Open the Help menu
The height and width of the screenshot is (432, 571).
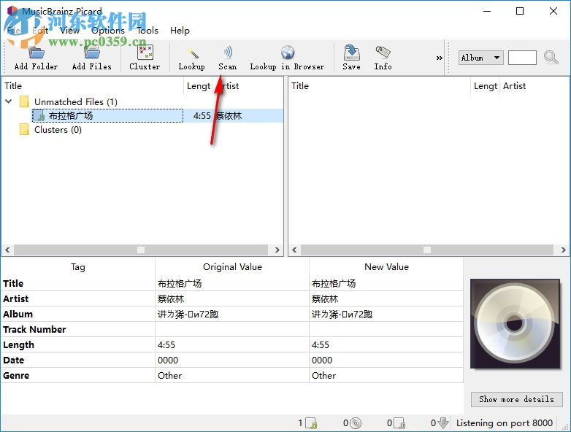[x=180, y=31]
